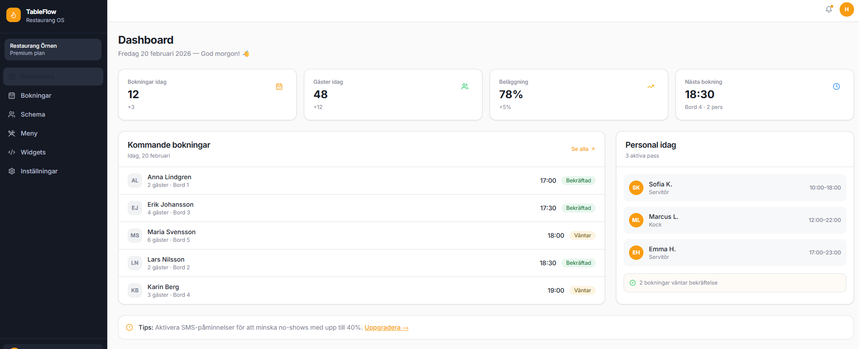Click the 19:00 booking time
This screenshot has width=859, height=349.
coord(556,290)
